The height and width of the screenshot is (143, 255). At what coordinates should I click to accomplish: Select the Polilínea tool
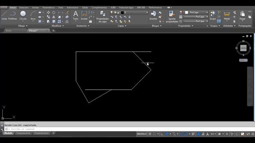[12, 15]
